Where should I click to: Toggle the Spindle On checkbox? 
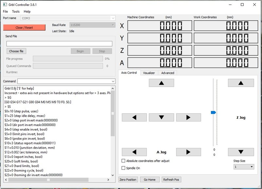(123, 168)
